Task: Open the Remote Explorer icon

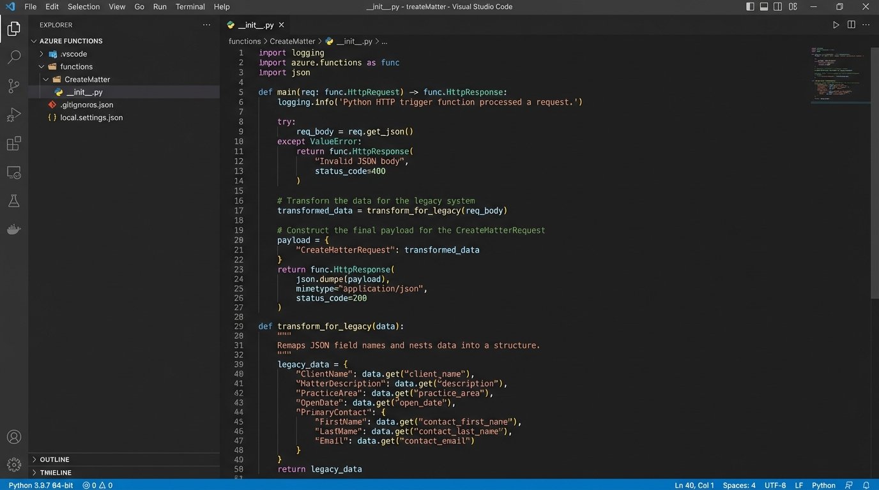Action: pyautogui.click(x=13, y=172)
